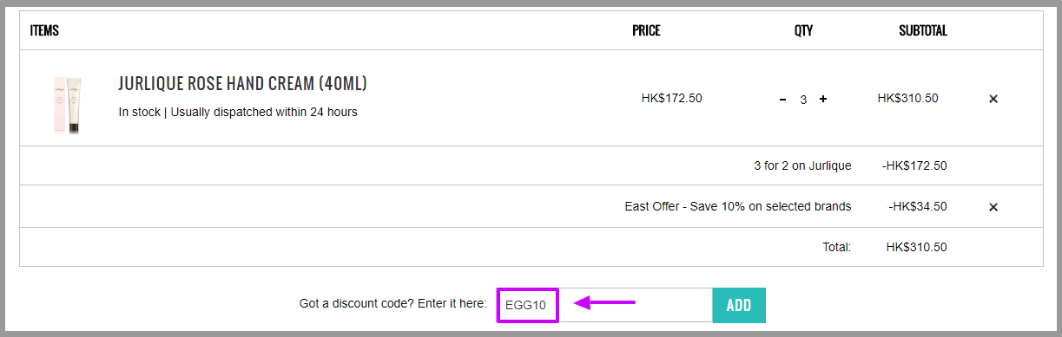Viewport: 1062px width, 337px height.
Task: Select the quantity value 3
Action: pos(803,100)
